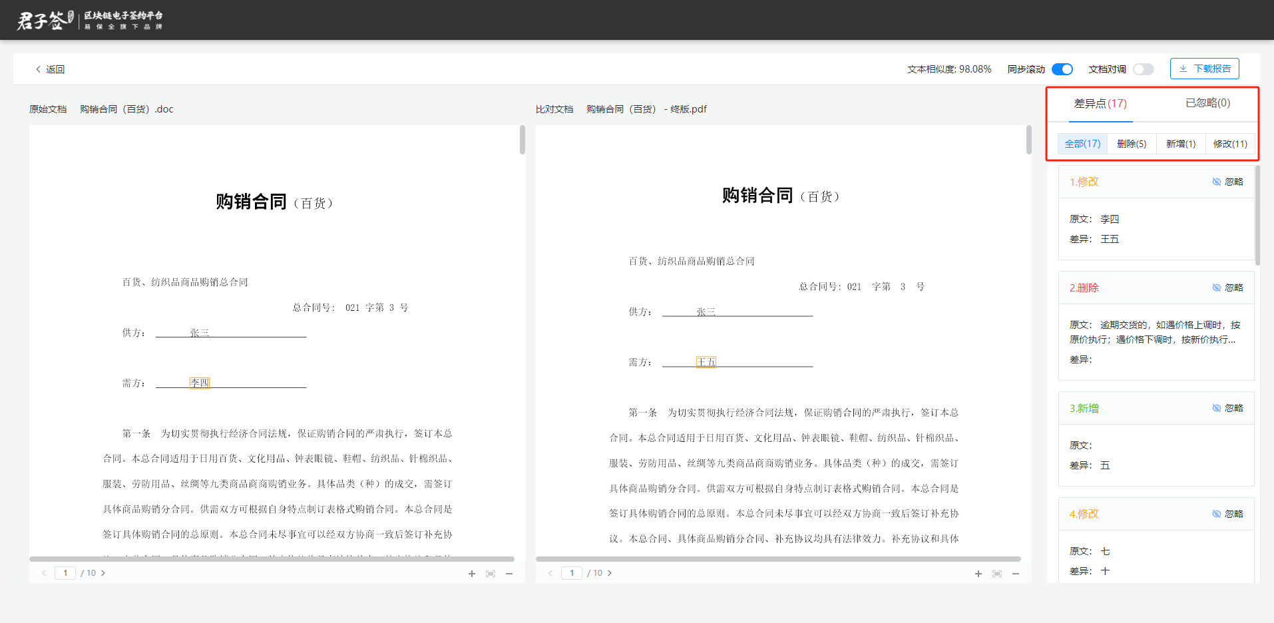This screenshot has width=1274, height=623.
Task: Open the 已忽略(0) tab
Action: coord(1207,103)
